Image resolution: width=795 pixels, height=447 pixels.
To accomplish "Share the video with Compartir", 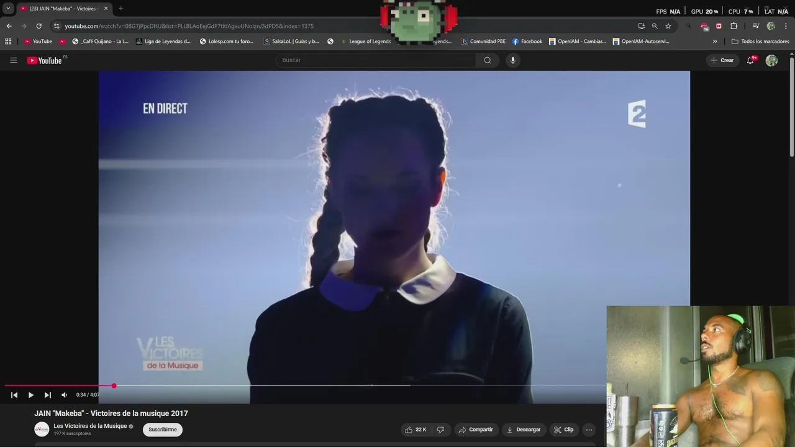I will pyautogui.click(x=475, y=430).
